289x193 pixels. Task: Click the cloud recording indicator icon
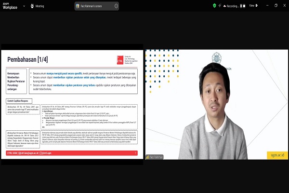coord(224,6)
